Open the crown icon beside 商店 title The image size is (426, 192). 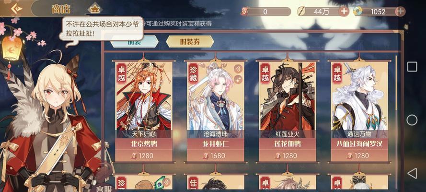[95, 9]
